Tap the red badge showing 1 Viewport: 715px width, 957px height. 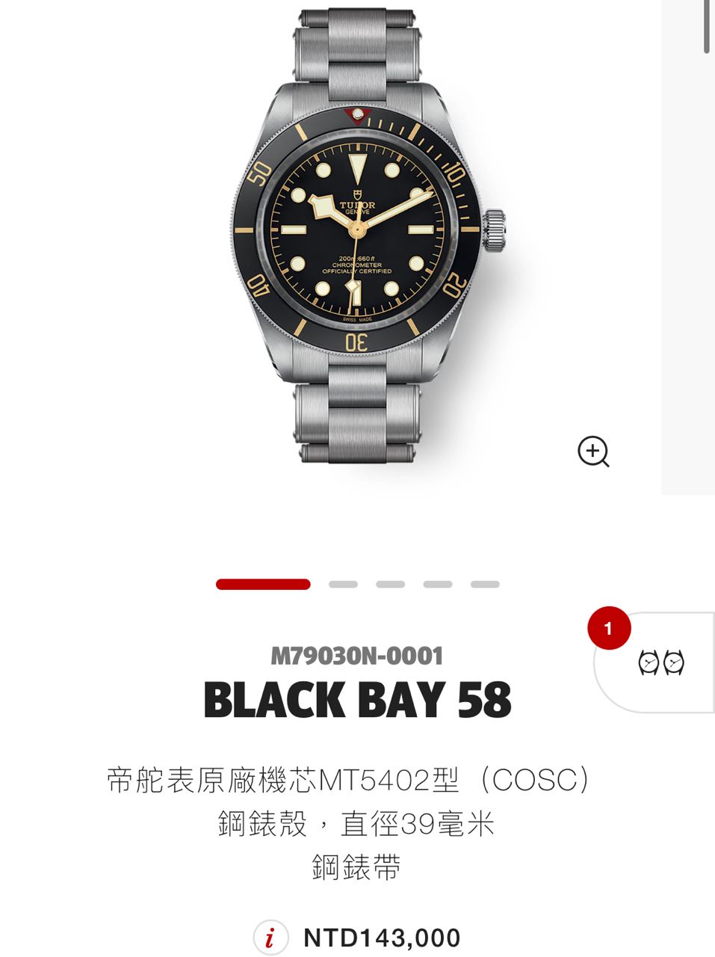click(609, 628)
